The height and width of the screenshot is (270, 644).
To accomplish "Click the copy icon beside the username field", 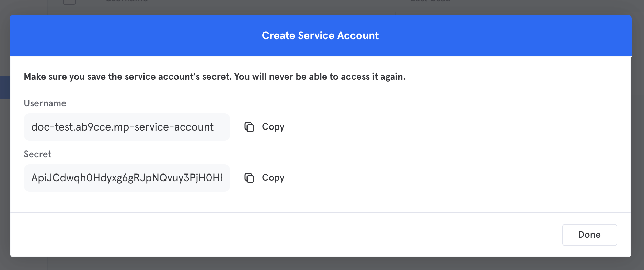I will 249,127.
